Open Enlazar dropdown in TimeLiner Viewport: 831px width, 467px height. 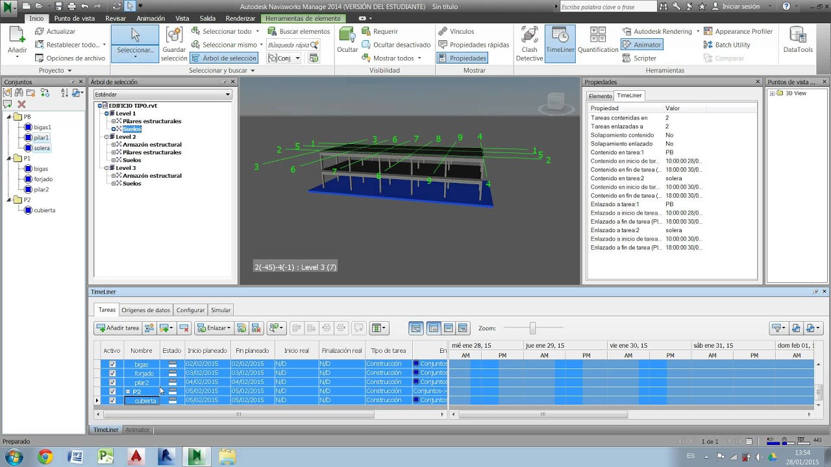coord(214,328)
